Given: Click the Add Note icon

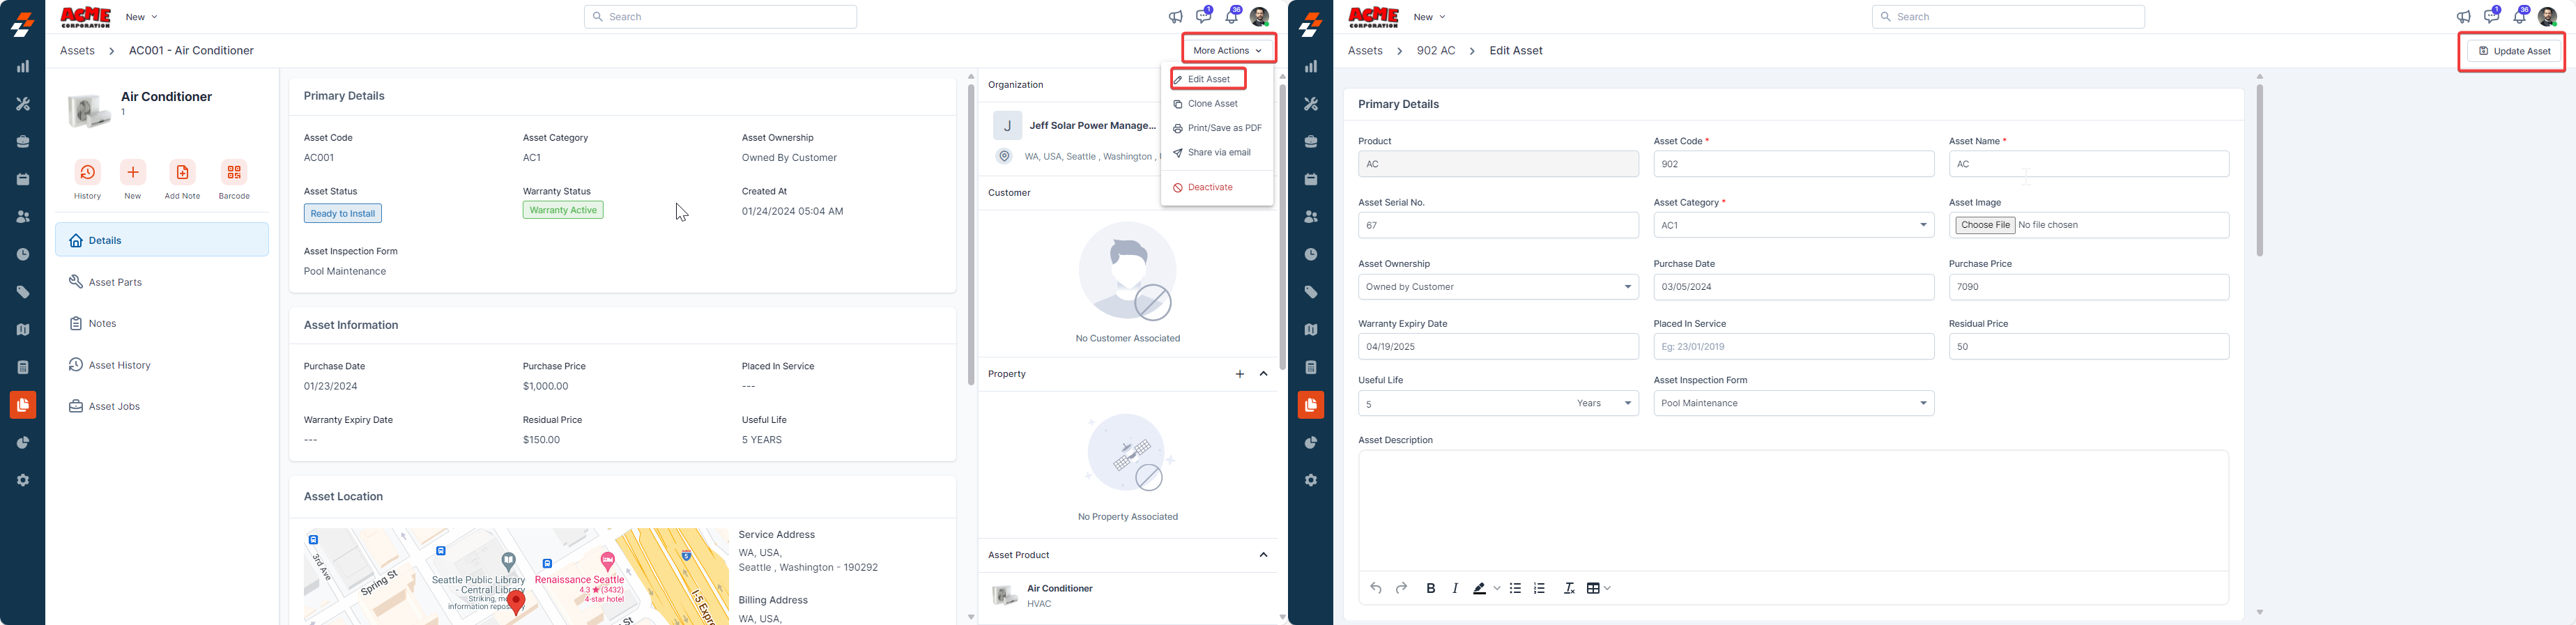Looking at the screenshot, I should click(x=182, y=172).
